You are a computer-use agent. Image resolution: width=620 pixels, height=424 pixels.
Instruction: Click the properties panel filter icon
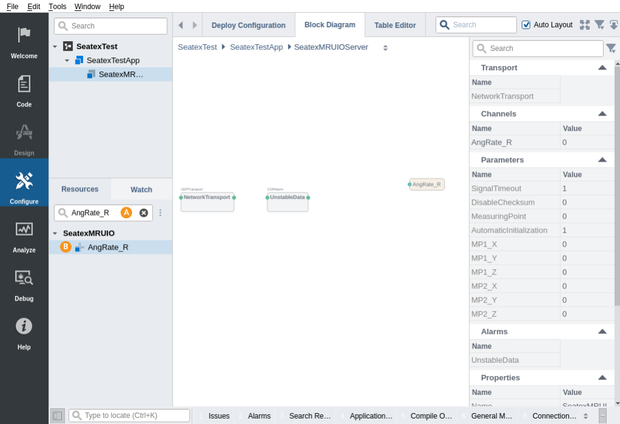[x=610, y=48]
